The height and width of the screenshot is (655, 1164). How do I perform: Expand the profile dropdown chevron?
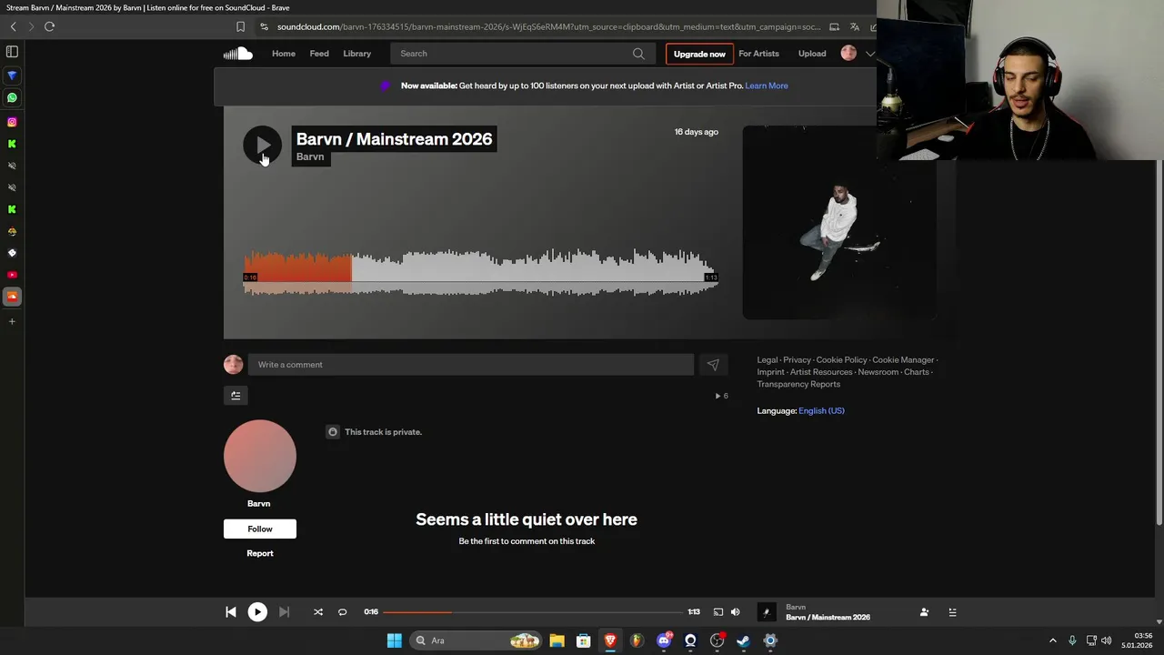coord(869,54)
